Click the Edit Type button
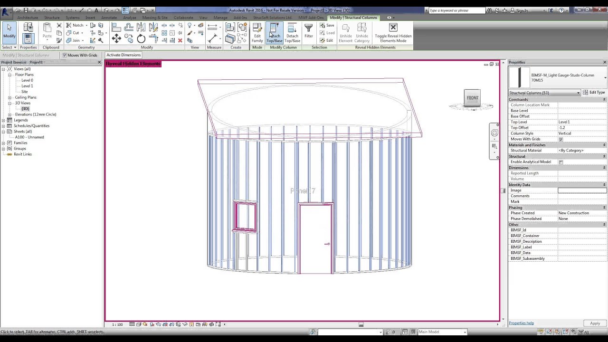The width and height of the screenshot is (608, 342). pyautogui.click(x=594, y=93)
